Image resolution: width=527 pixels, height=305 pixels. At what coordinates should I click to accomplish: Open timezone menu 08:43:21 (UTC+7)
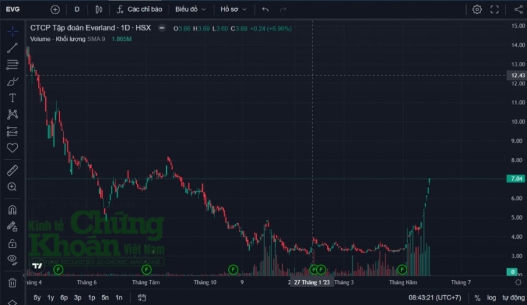click(x=435, y=298)
